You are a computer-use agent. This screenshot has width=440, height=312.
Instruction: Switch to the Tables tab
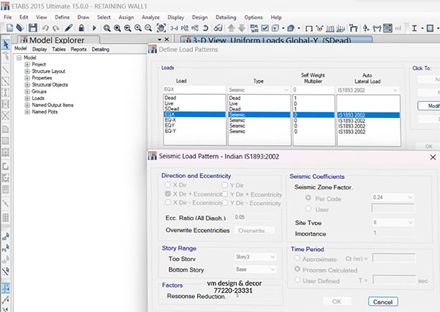pyautogui.click(x=59, y=50)
